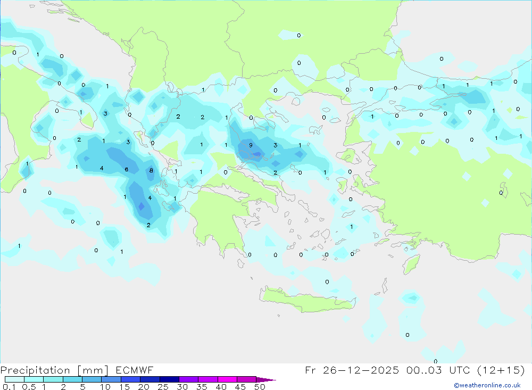Select the 25–30 mm dark navy legend box

coord(169,379)
